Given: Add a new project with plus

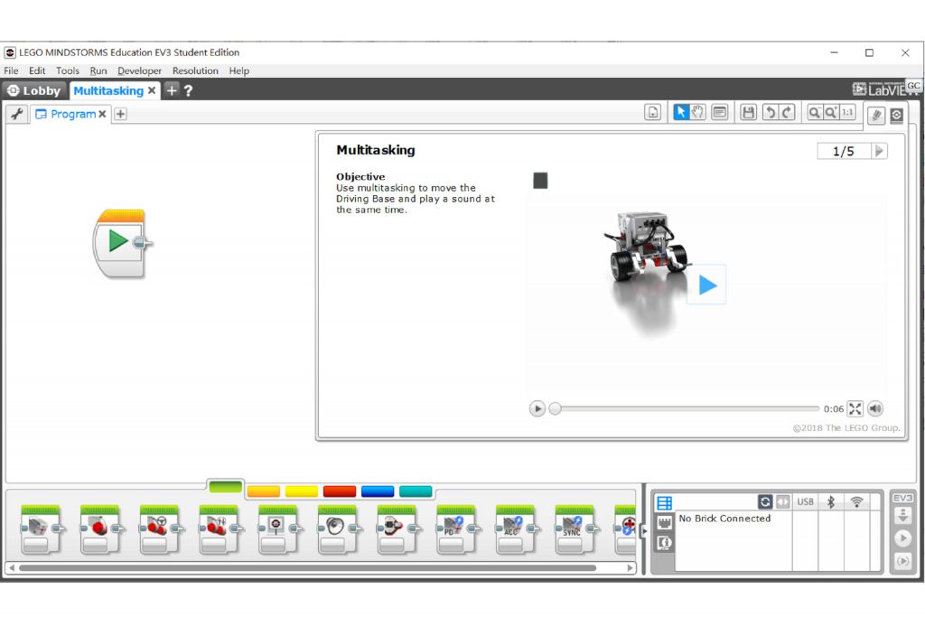Looking at the screenshot, I should [x=172, y=90].
